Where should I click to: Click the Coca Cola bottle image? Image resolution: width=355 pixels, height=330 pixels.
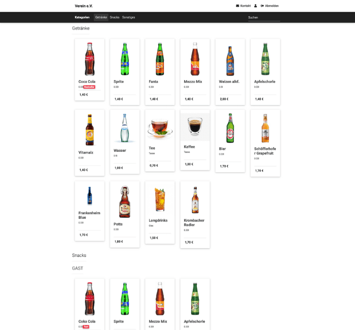90,59
